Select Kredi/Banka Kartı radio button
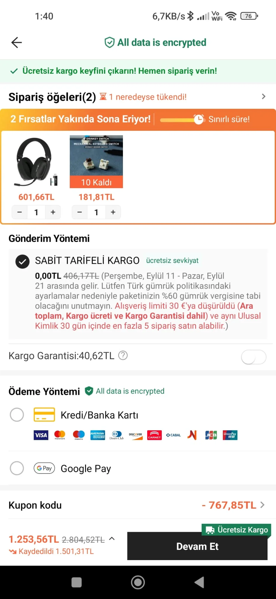 tap(17, 415)
